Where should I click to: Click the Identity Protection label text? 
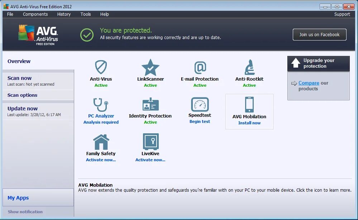(150, 116)
